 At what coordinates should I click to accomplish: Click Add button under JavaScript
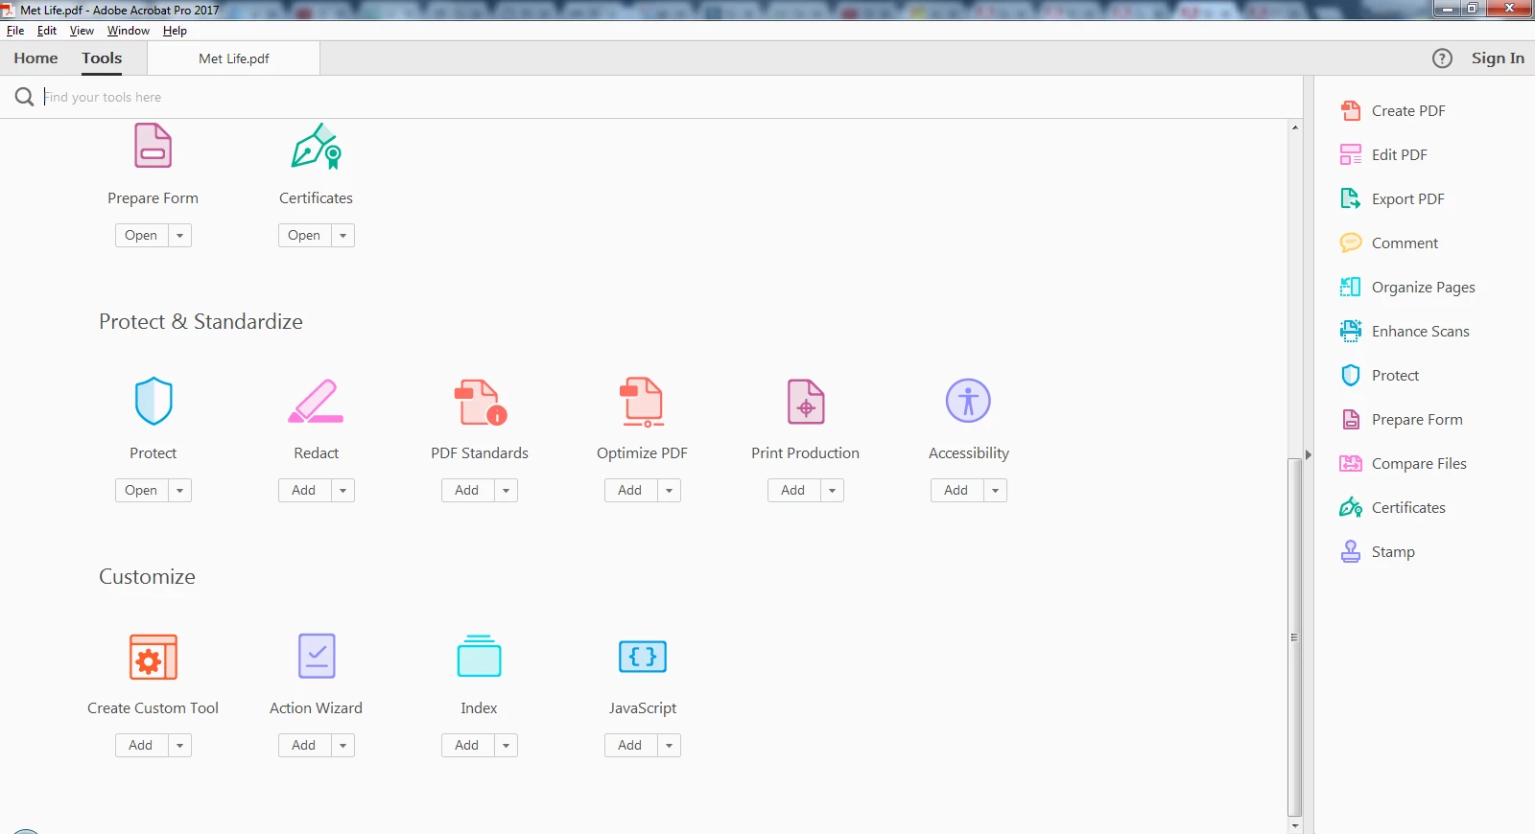tap(630, 745)
